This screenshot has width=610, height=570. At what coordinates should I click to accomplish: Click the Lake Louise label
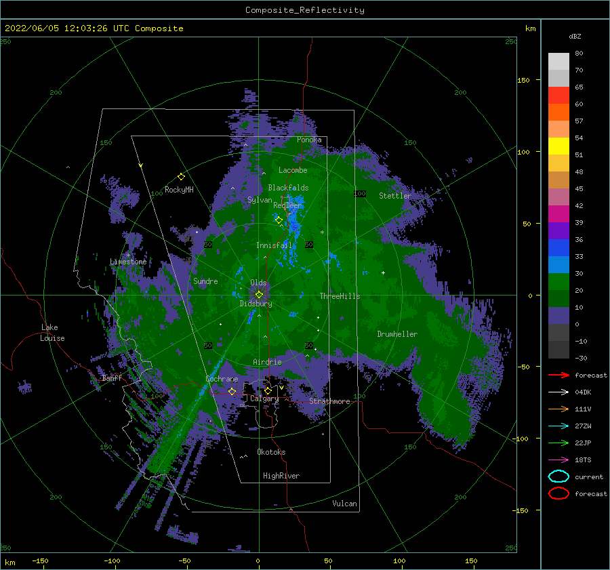[52, 333]
